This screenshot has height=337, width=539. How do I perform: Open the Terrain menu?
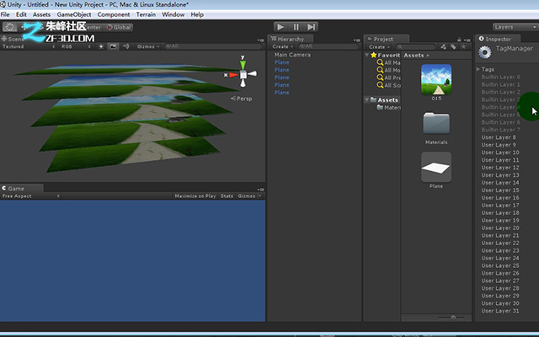pos(146,14)
